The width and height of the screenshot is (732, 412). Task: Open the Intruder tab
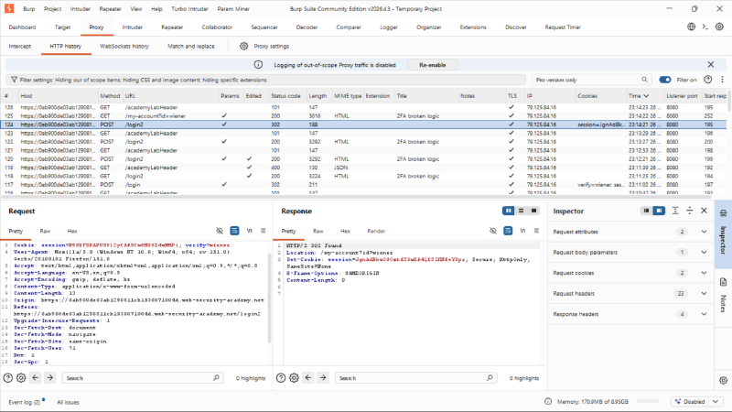click(x=132, y=27)
